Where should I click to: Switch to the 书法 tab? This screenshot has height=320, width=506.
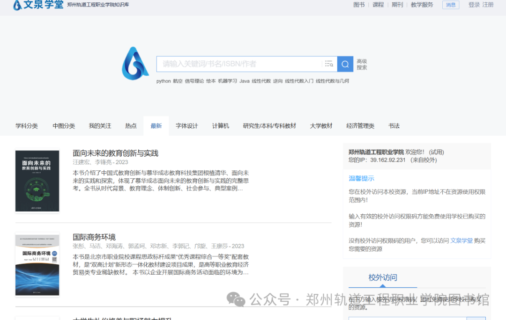394,126
